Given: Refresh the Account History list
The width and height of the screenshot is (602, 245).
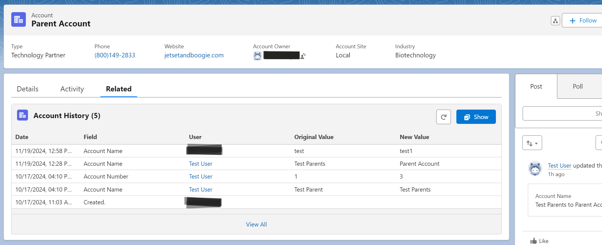Looking at the screenshot, I should coord(443,117).
